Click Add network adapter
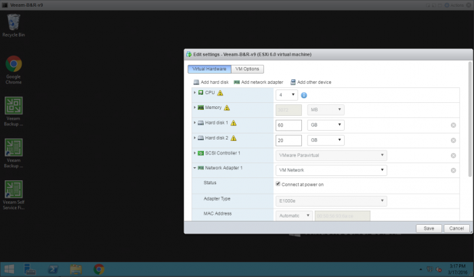 pos(259,82)
